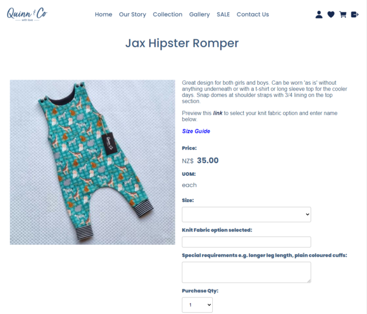
Task: Go to Contact Us page
Action: point(253,14)
